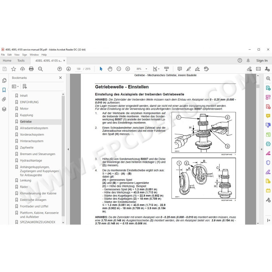Click document scrollbar down arrow
The width and height of the screenshot is (272, 272).
(258, 223)
